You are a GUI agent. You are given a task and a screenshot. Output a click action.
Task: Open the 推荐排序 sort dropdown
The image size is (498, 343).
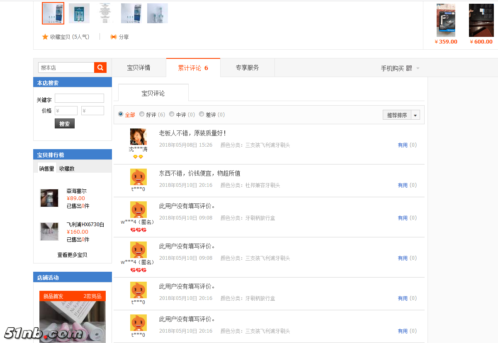(415, 115)
